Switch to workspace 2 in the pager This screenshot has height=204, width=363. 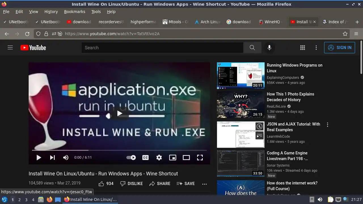[x=19, y=200]
